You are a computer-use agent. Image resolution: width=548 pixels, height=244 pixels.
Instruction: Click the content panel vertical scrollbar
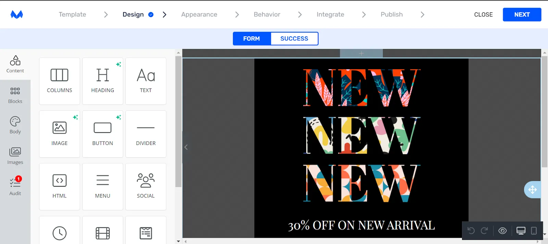(178, 122)
